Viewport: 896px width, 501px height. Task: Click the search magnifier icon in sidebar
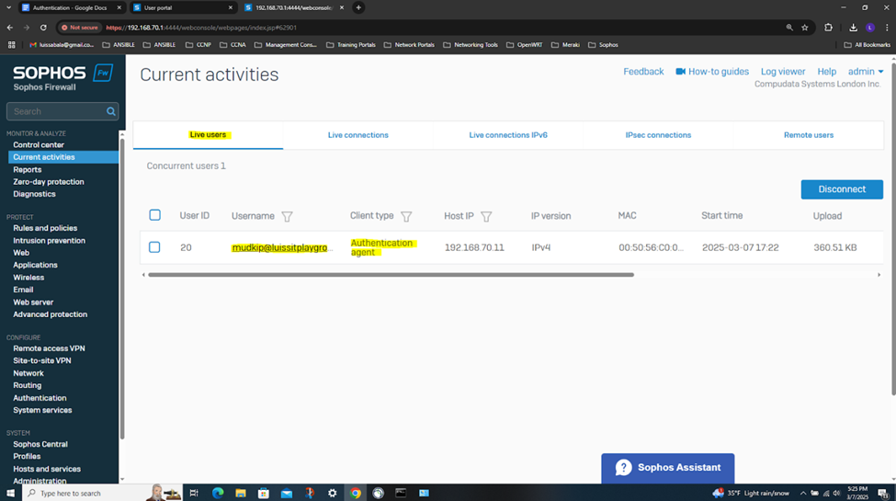(111, 111)
